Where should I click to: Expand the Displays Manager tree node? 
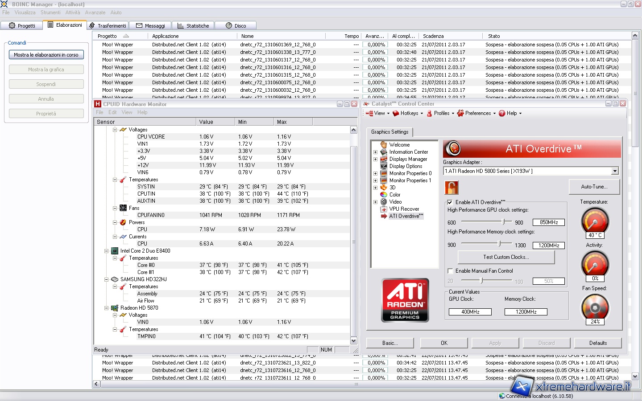point(375,159)
